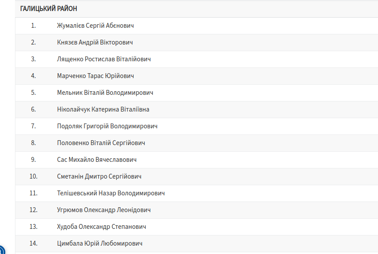Select Половенко Віталій Сергійович
Screen dimensions: 378x254
coord(101,143)
